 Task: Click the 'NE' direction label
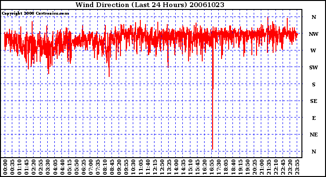tap(314, 135)
